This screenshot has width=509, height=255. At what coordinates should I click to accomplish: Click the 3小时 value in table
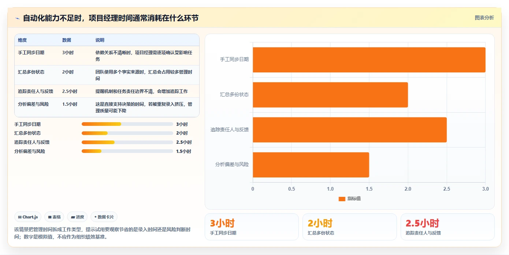(x=68, y=53)
